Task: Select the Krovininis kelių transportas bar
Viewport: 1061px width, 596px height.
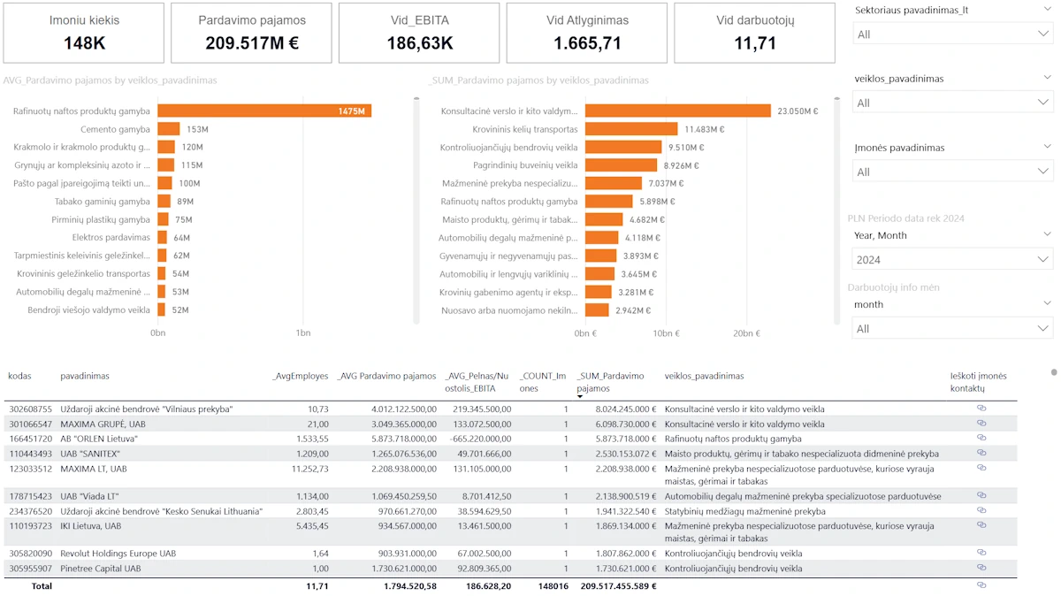Action: (630, 129)
